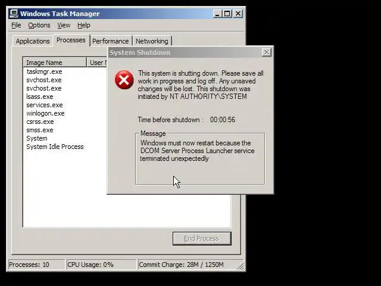Image resolution: width=381 pixels, height=286 pixels.
Task: Click the End Process button
Action: point(202,238)
